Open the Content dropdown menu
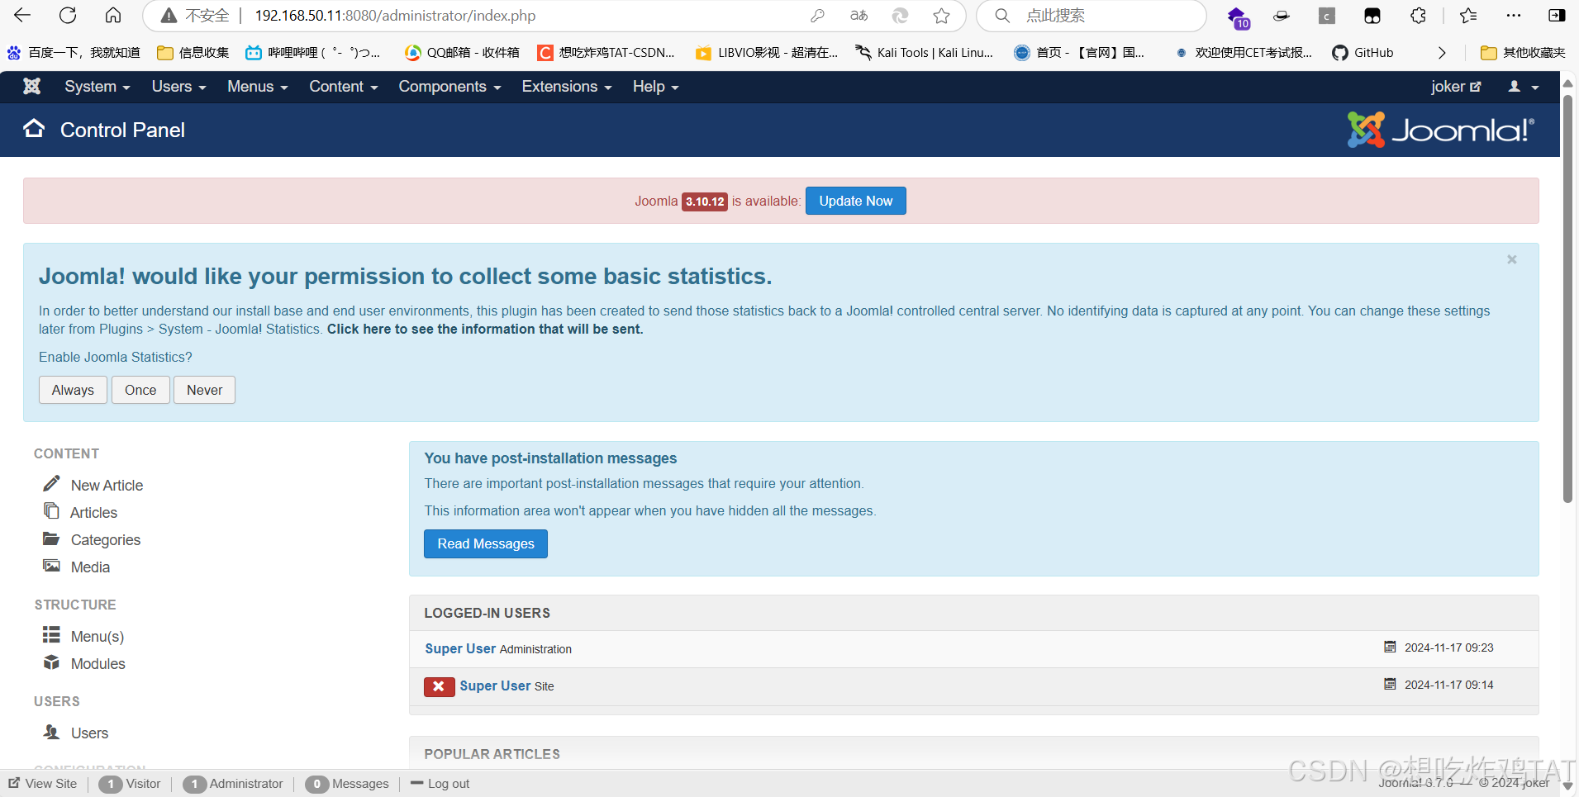1579x797 pixels. click(344, 87)
